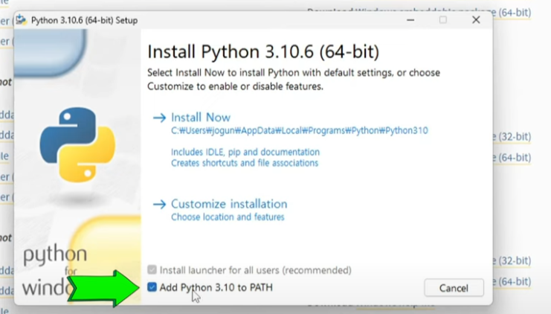Toggle Install launcher for all users checkbox
Viewport: 551px width, 314px height.
click(152, 269)
